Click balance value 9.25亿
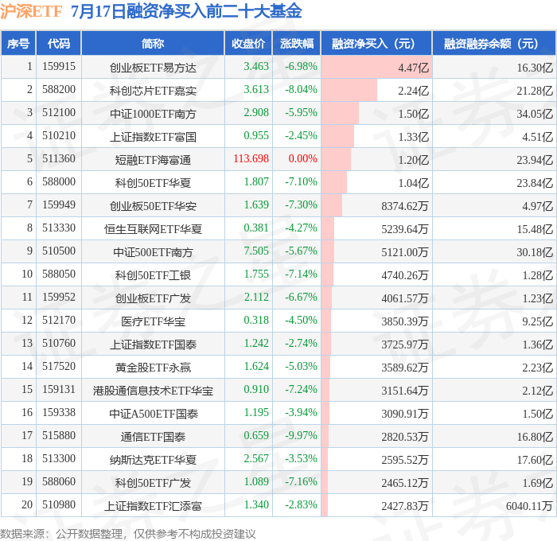557x541 pixels. coord(537,321)
